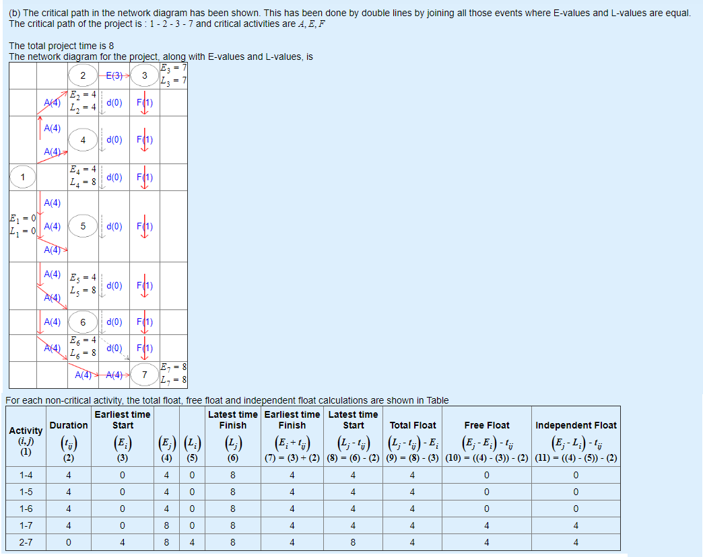Image resolution: width=703 pixels, height=557 pixels.
Task: Select activity '2-7' row label
Action: 26,542
